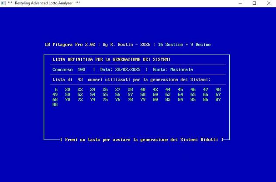Click number 84 in the list

(x=180, y=100)
